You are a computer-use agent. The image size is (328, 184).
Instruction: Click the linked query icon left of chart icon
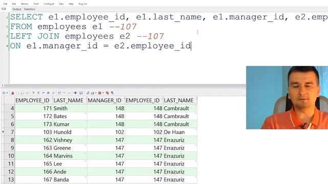[88, 93]
